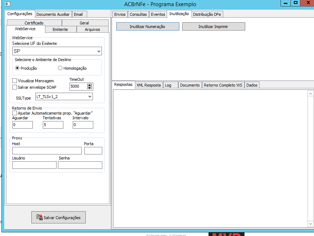The image size is (314, 236).
Task: Enable Salvar envelope SOAP checkbox
Action: pos(14,87)
